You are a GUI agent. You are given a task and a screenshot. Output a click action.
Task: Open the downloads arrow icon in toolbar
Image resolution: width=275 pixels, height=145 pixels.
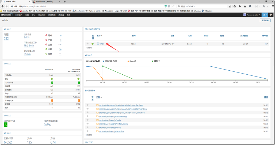tap(240, 6)
